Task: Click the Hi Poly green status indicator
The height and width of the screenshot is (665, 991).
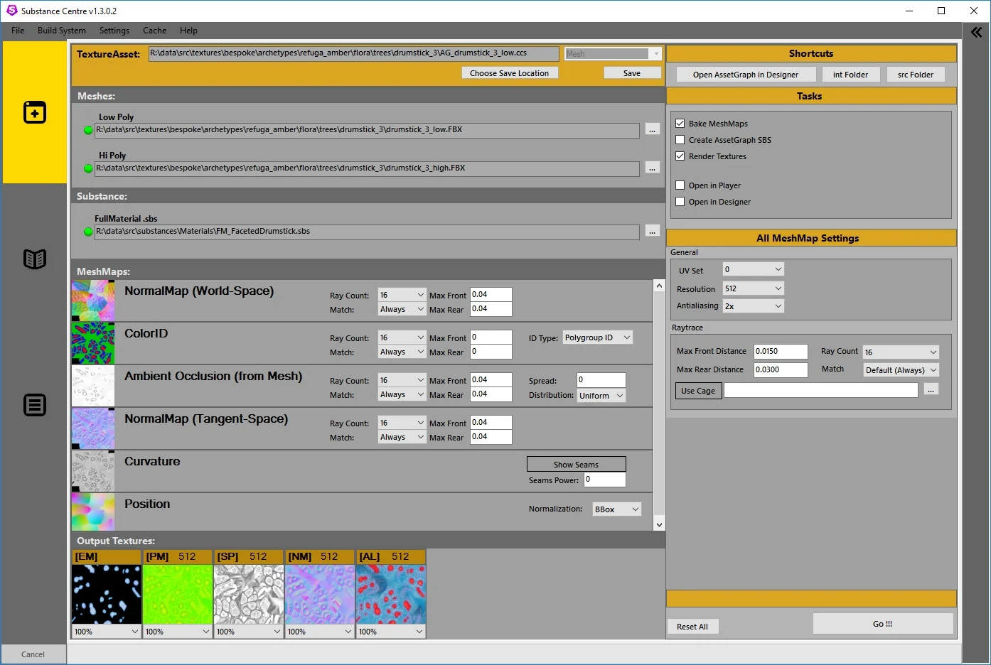Action: pos(88,168)
